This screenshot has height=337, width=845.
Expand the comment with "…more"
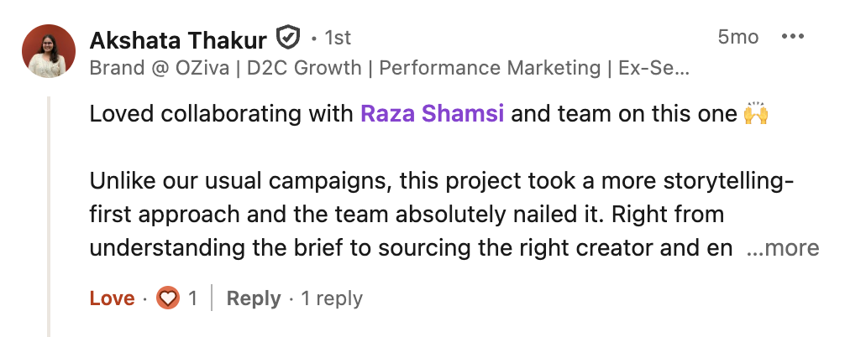tap(782, 248)
